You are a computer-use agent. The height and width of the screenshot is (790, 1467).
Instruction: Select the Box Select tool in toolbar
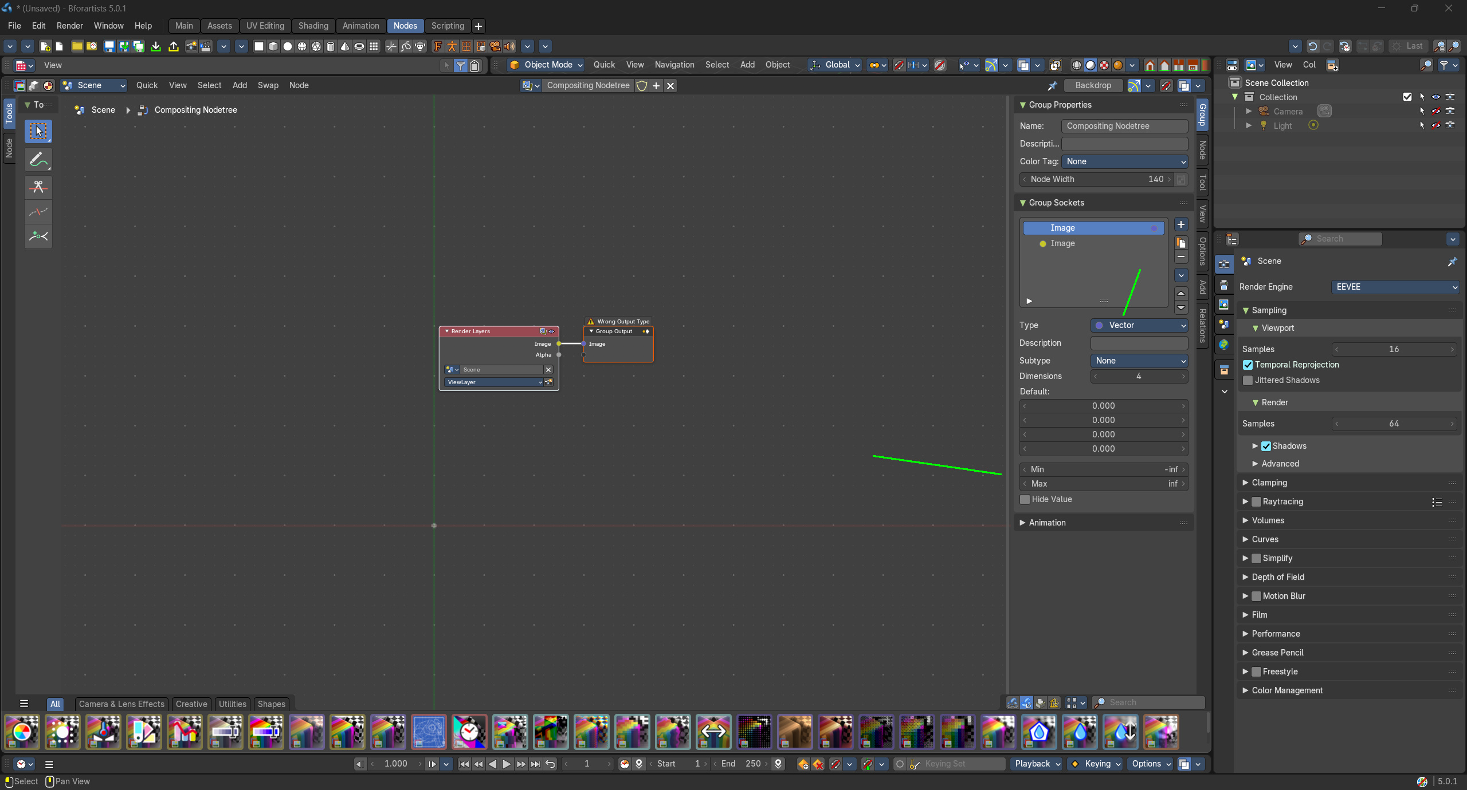[38, 131]
